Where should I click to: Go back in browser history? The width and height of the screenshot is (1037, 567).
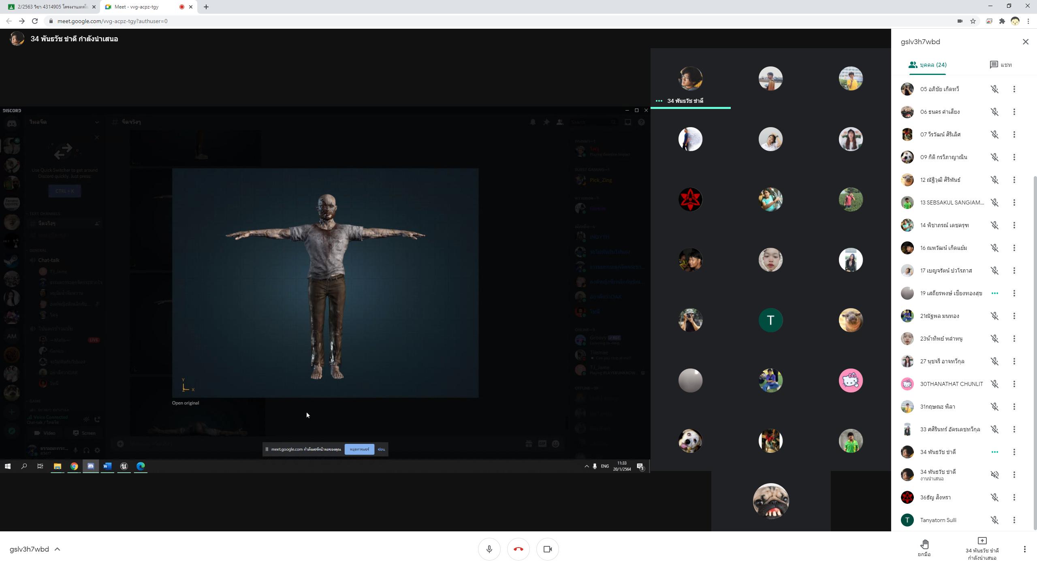[x=9, y=21]
